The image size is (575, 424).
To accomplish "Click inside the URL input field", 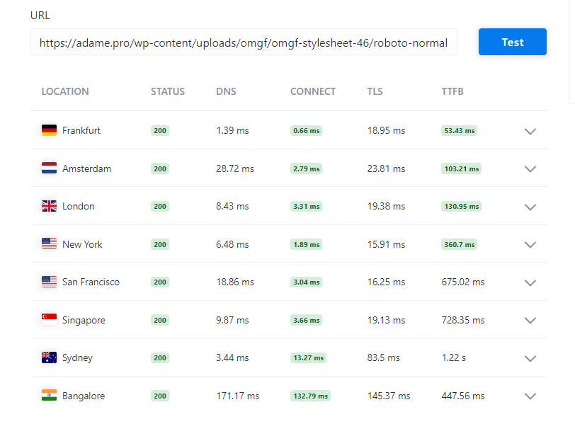I will coord(244,42).
